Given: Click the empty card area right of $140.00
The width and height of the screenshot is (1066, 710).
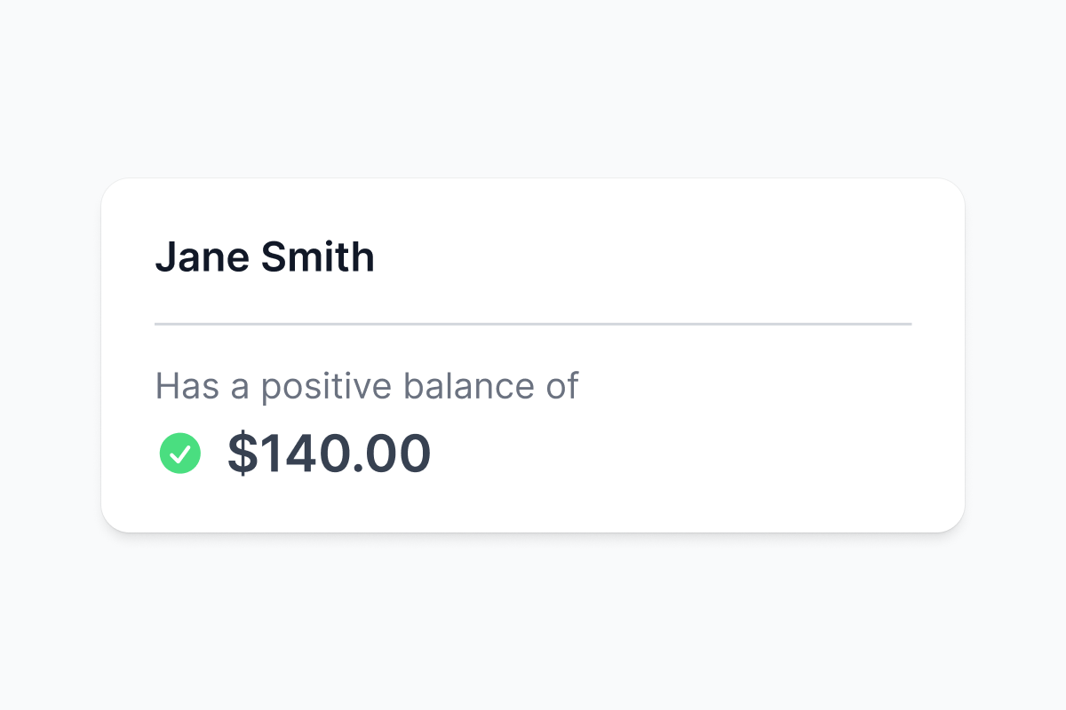Looking at the screenshot, I should point(693,454).
